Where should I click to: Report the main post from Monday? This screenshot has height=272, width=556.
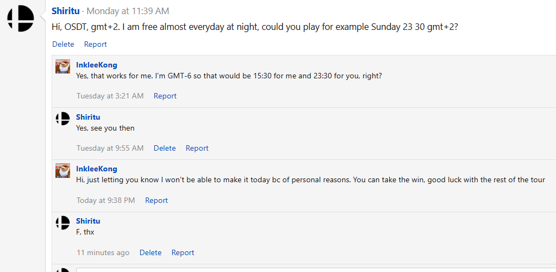pyautogui.click(x=95, y=44)
